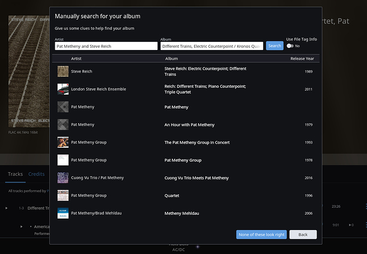The image size is (367, 254).
Task: Click placeholder art for Pat Metheny album
Action: tap(63, 107)
